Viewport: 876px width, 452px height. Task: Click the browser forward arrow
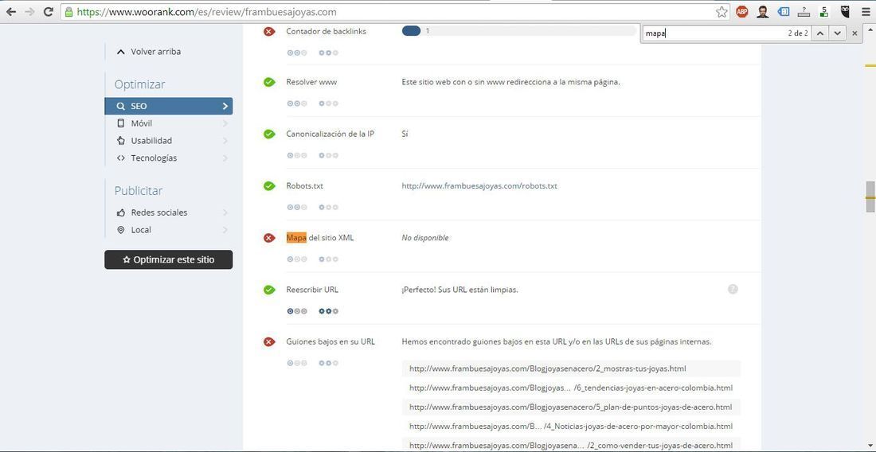[29, 12]
